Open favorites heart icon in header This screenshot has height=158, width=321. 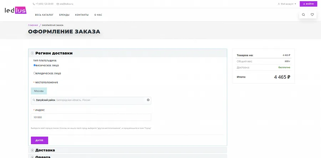(x=312, y=15)
